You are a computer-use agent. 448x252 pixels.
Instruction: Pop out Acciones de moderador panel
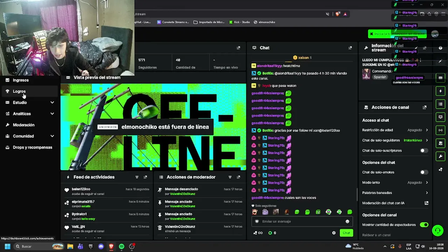(238, 177)
